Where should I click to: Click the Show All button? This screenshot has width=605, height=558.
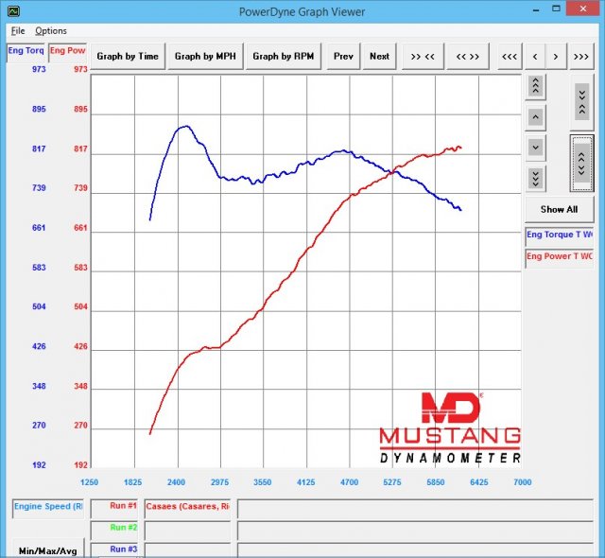(x=559, y=209)
